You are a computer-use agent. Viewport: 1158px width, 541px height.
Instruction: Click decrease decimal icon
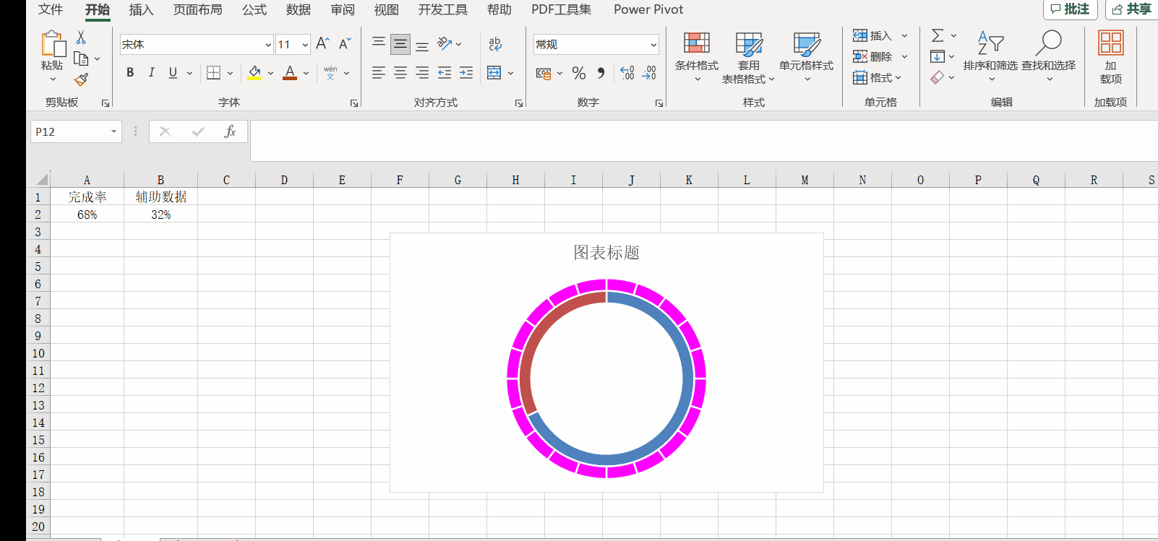649,73
